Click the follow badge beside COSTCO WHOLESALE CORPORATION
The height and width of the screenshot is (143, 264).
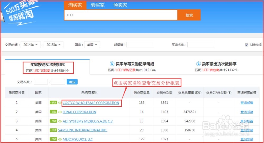53,102
